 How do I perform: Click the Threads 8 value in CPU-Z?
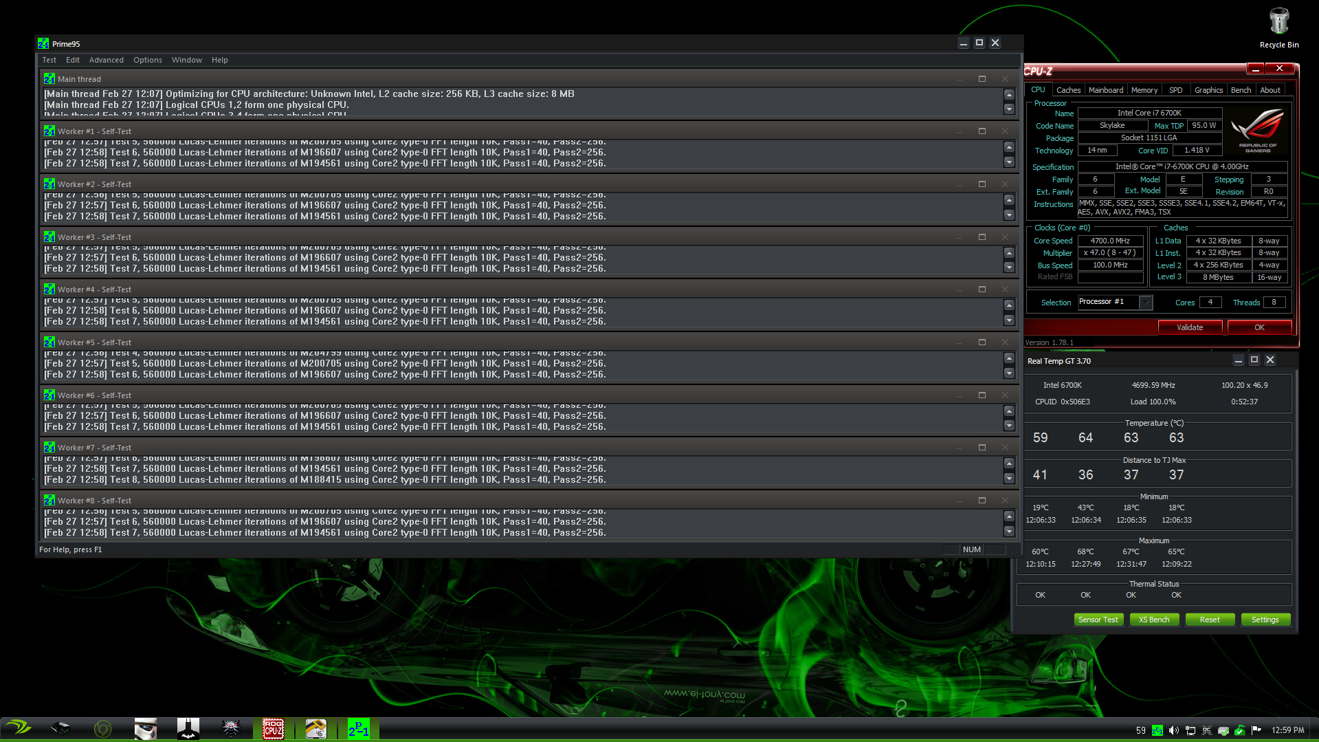1274,302
